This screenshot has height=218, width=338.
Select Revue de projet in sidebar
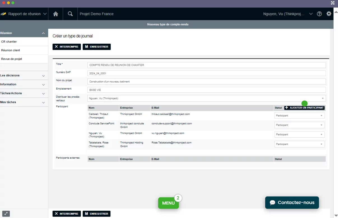click(x=11, y=59)
